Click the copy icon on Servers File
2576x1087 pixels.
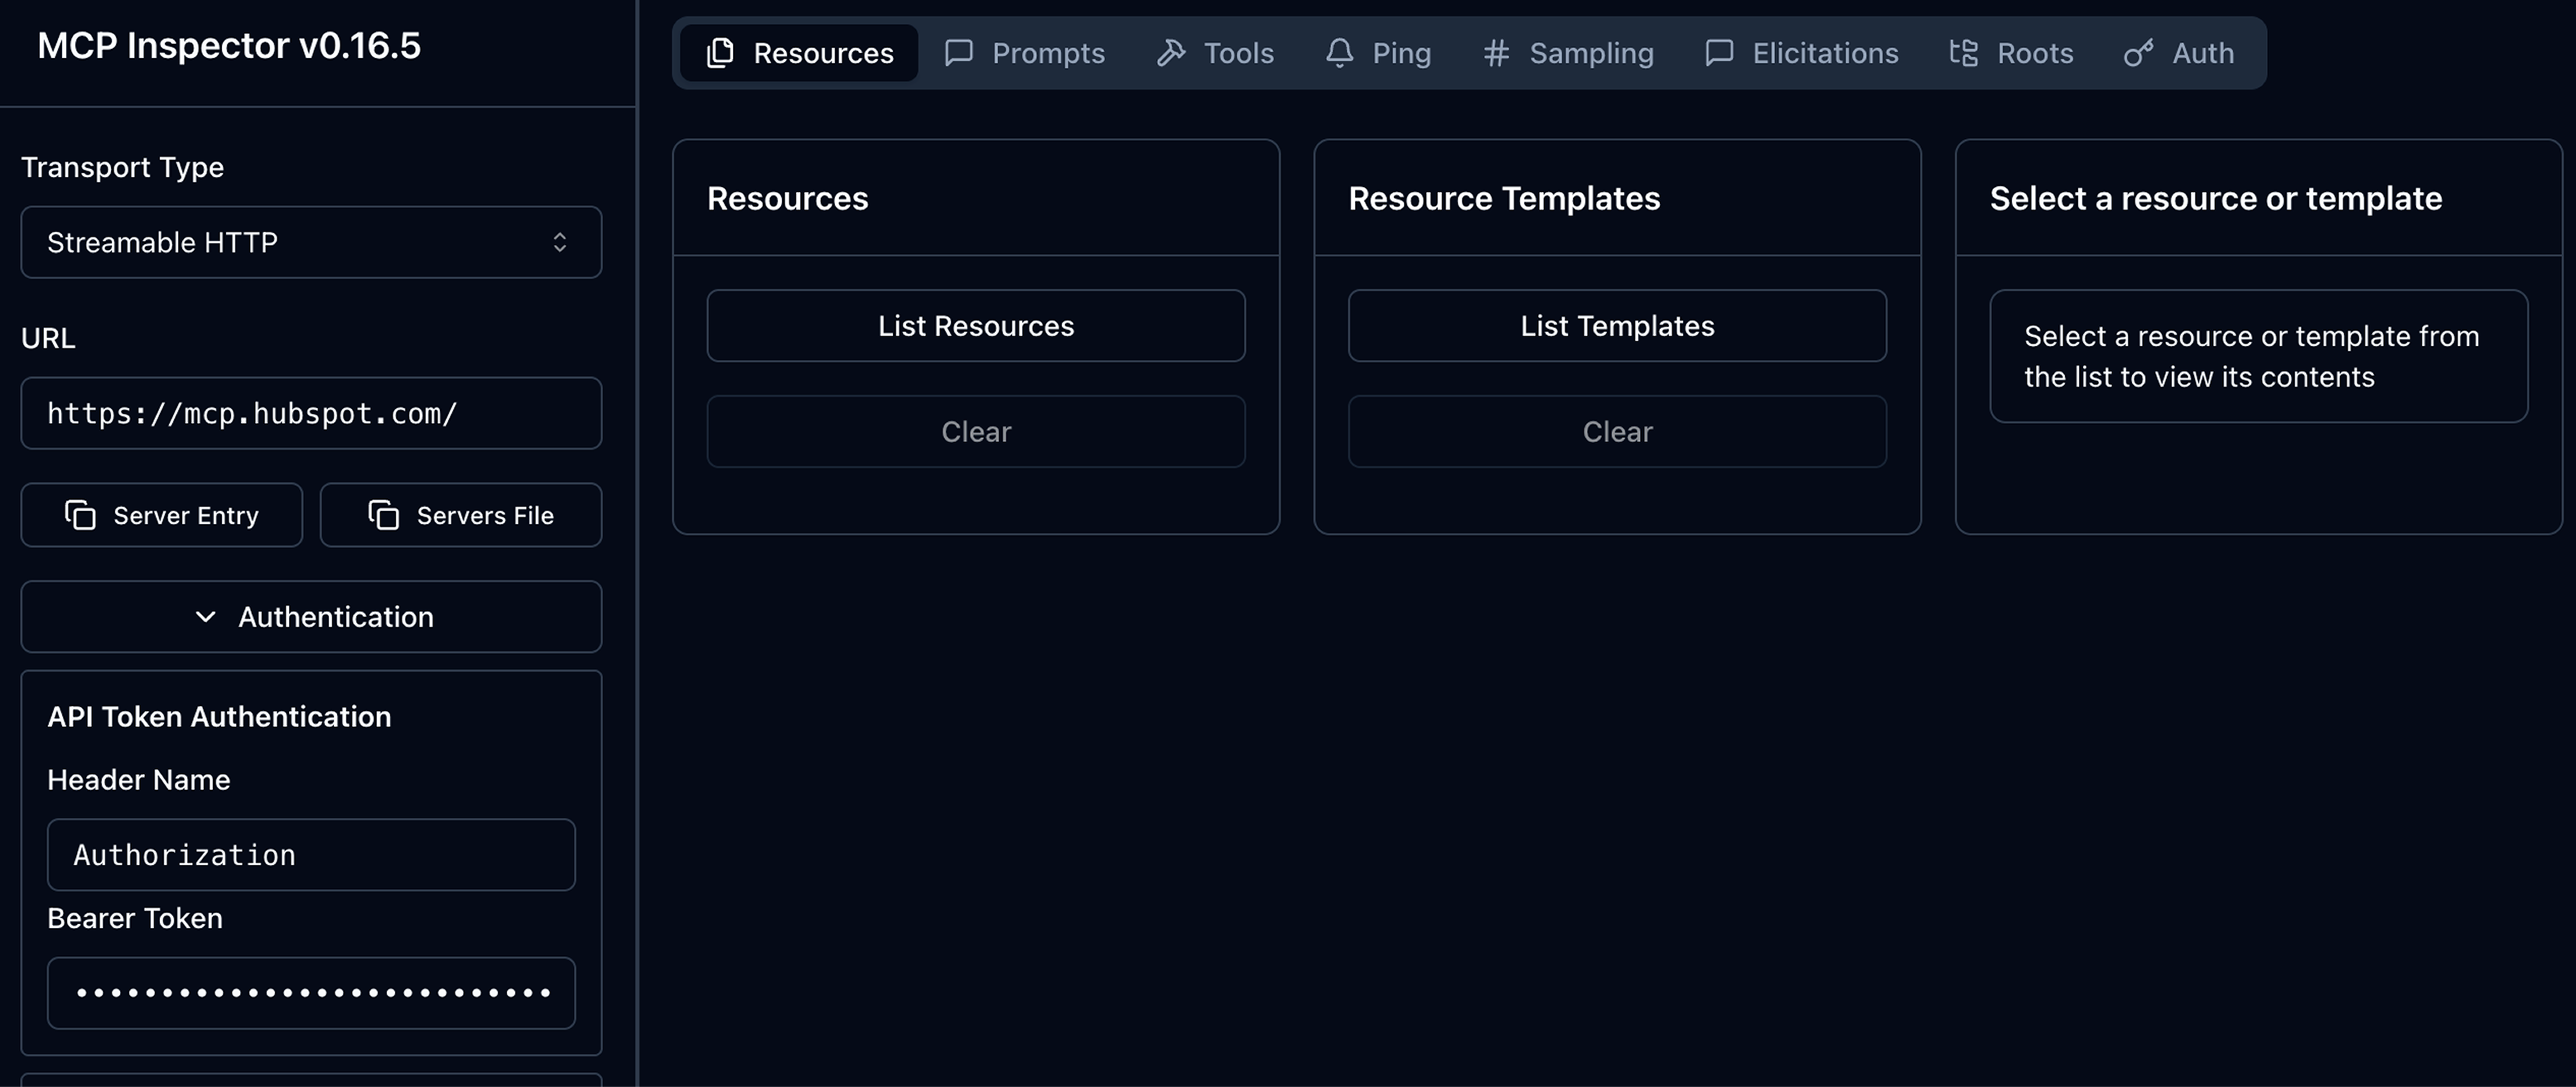point(383,515)
